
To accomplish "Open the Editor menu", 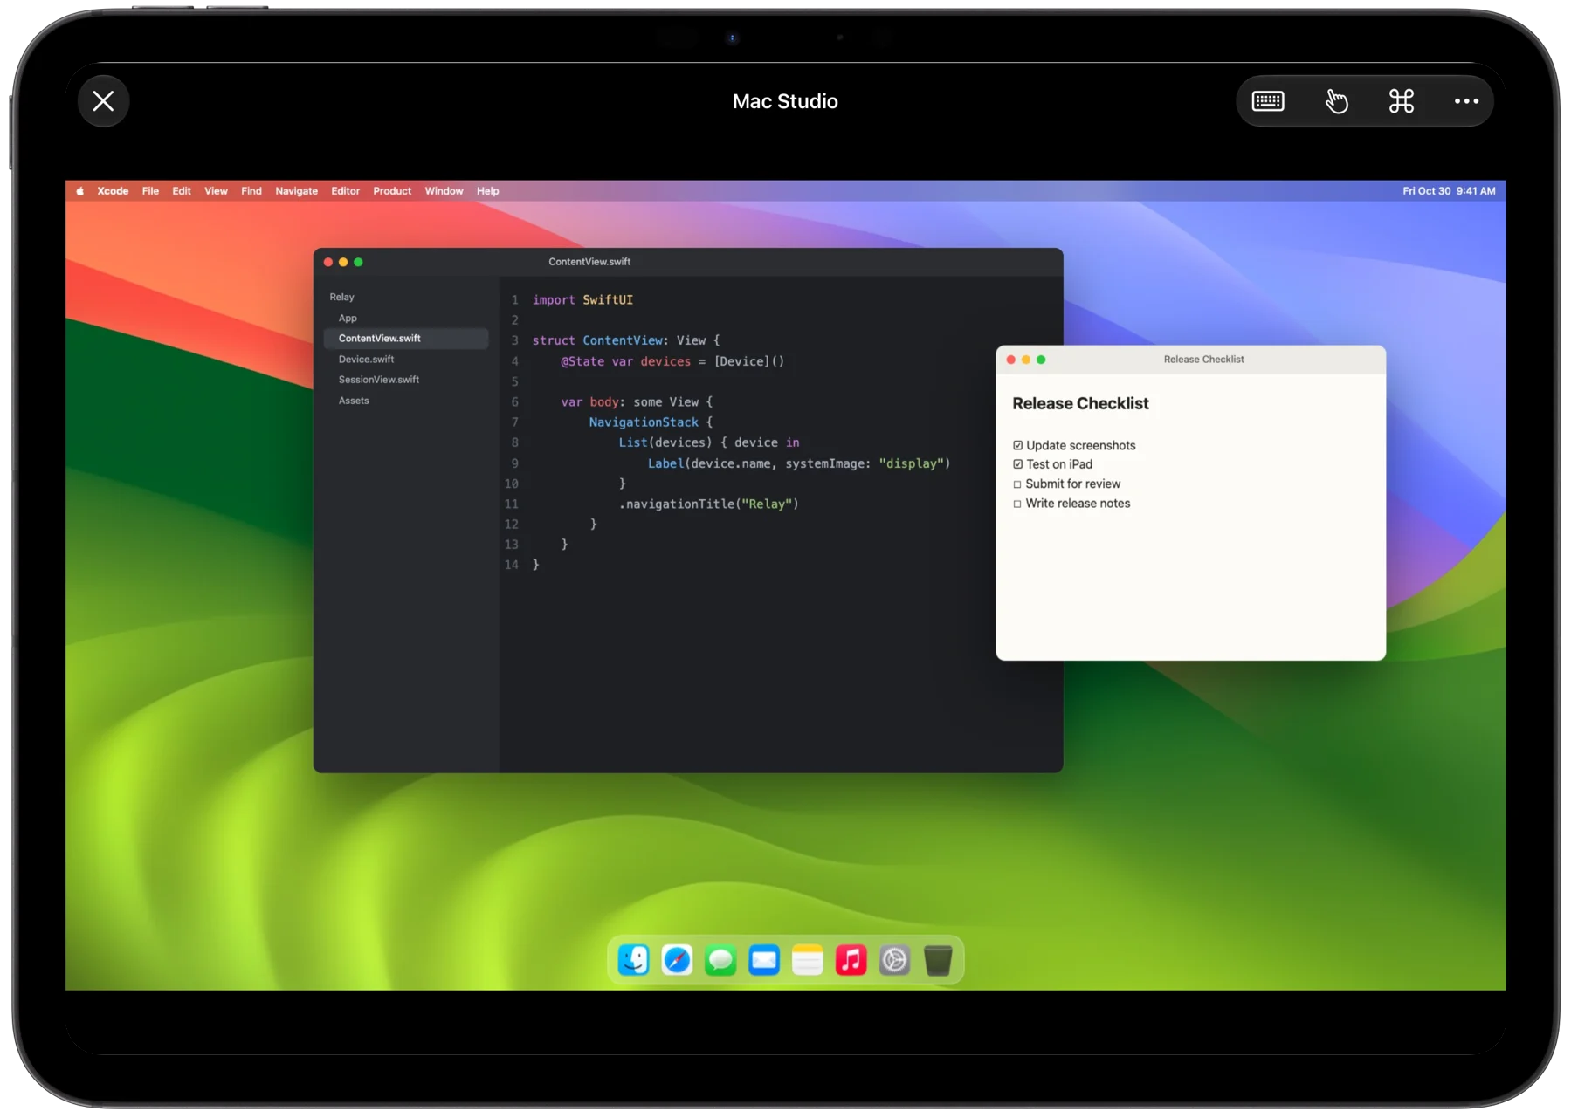I will [345, 191].
